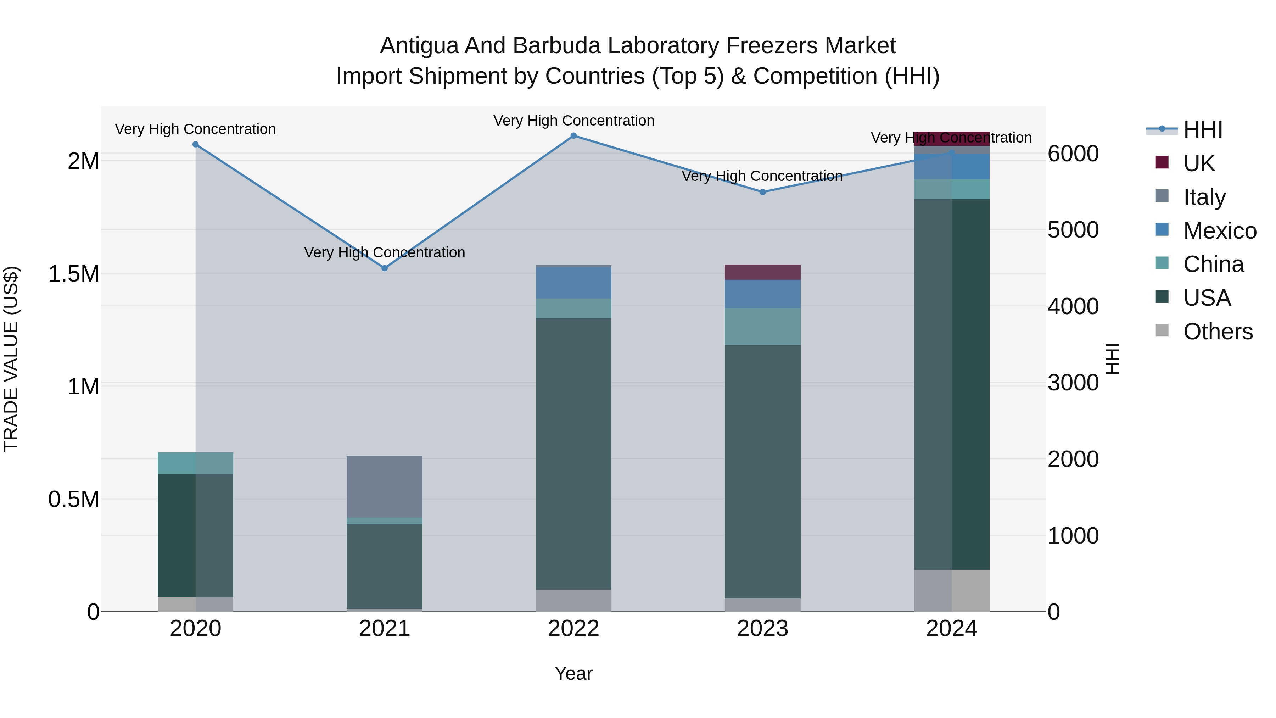
Task: Click the Mexico segment of the 2023 bar
Action: (x=763, y=294)
